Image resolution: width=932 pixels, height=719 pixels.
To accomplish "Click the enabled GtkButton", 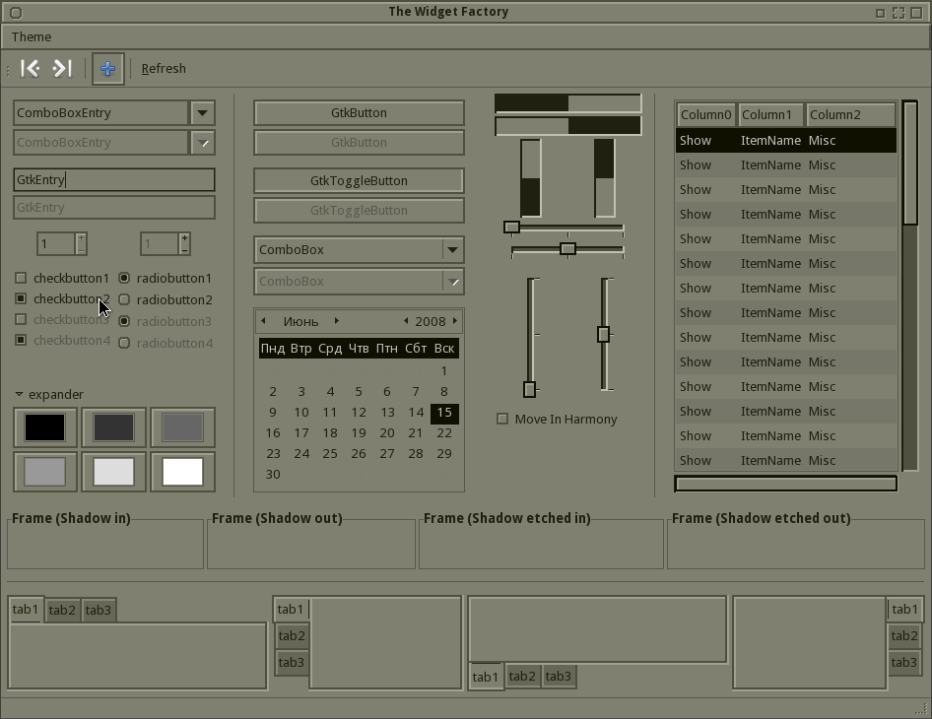I will pos(359,113).
